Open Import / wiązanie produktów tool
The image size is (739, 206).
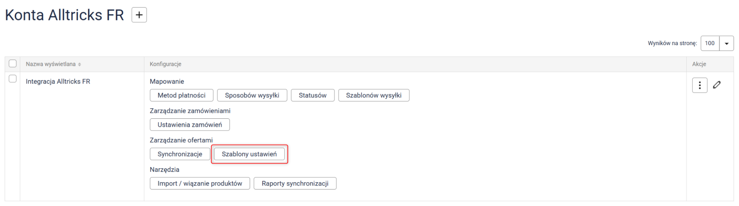(x=200, y=183)
